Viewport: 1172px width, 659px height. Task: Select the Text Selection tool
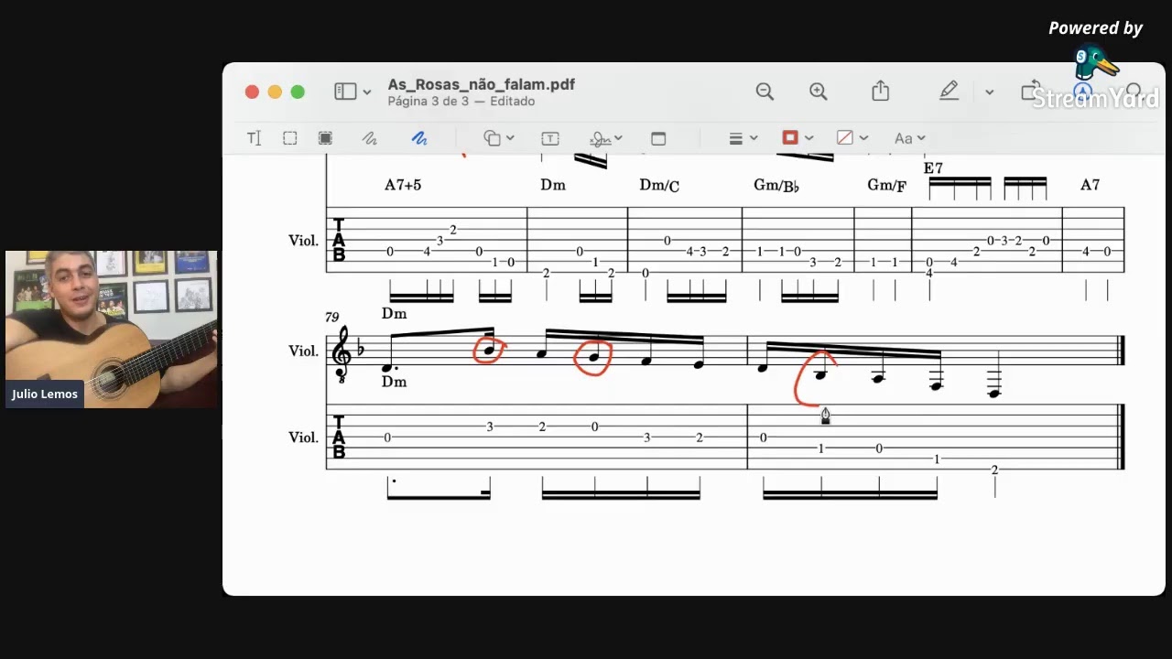(x=254, y=138)
